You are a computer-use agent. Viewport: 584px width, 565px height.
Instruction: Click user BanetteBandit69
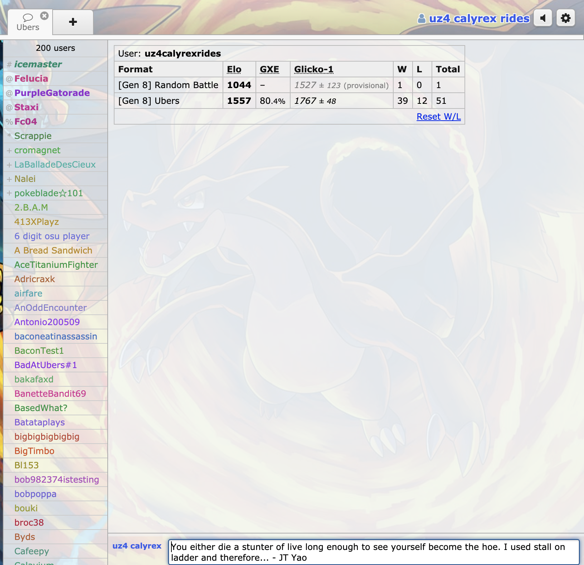[50, 394]
